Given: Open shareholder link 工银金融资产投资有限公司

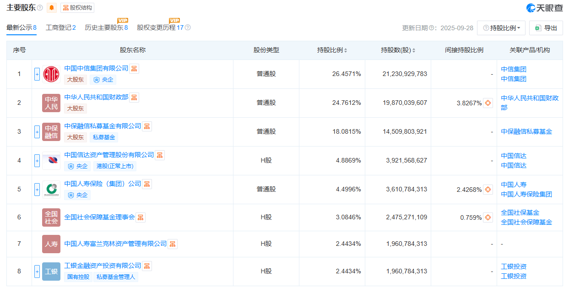Looking at the screenshot, I should (x=103, y=266).
